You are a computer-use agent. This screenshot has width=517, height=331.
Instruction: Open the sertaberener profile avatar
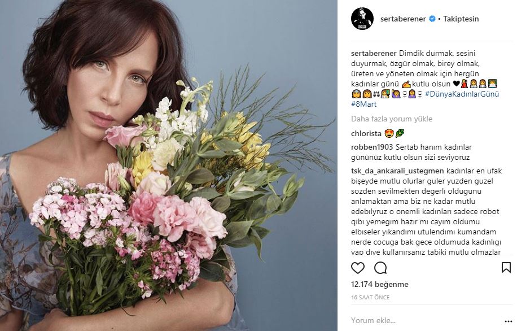(362, 19)
